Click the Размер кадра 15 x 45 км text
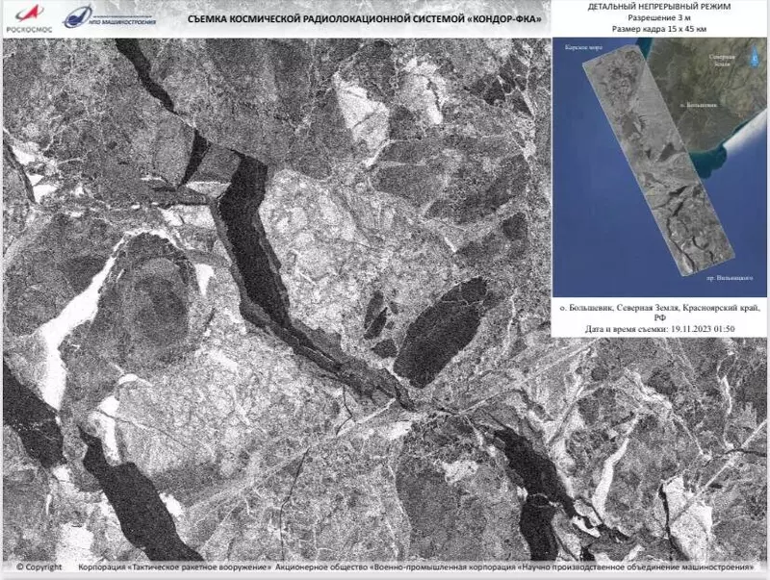Viewport: 770px width, 580px height. 660,29
